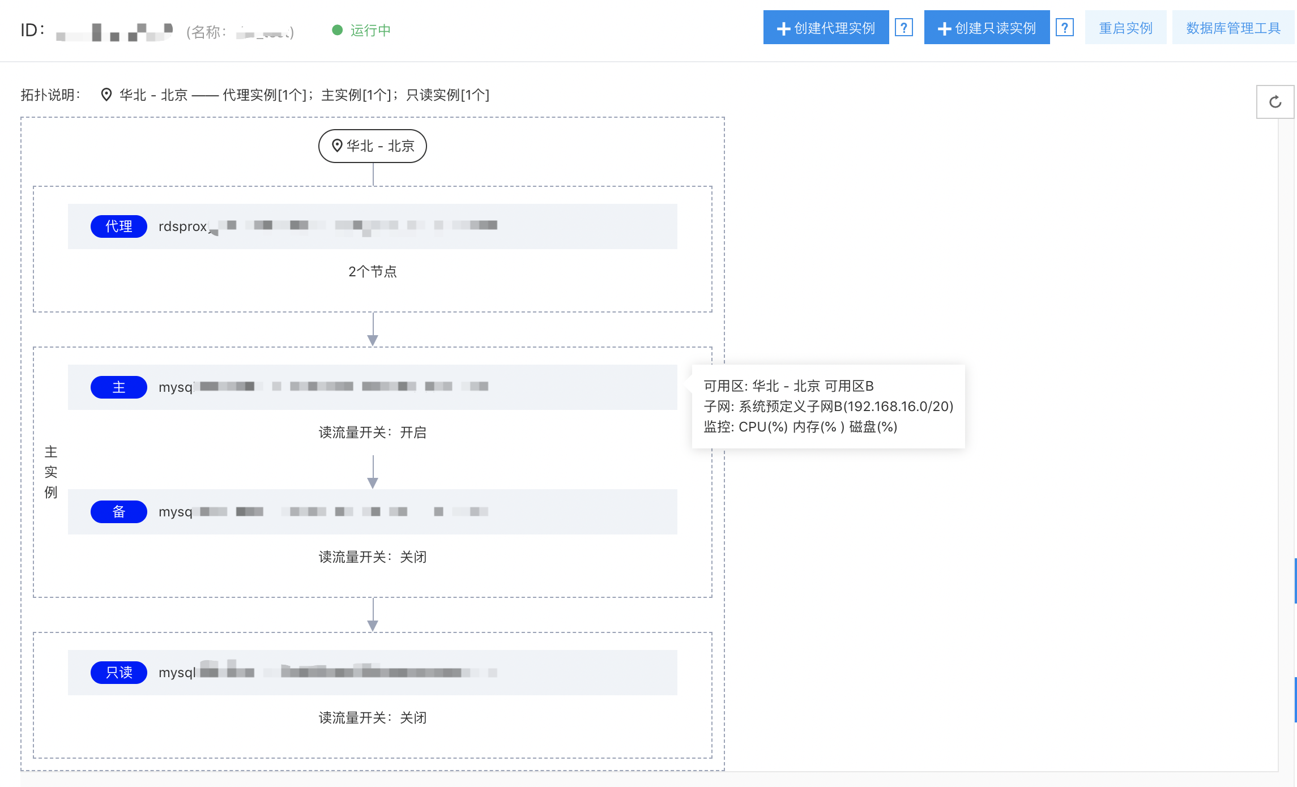Image resolution: width=1297 pixels, height=787 pixels.
Task: Click the 子网 line in the tooltip
Action: click(829, 407)
